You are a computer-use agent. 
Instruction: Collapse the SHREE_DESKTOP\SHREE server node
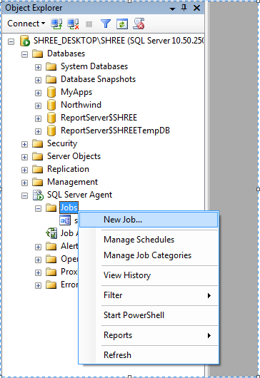11,41
